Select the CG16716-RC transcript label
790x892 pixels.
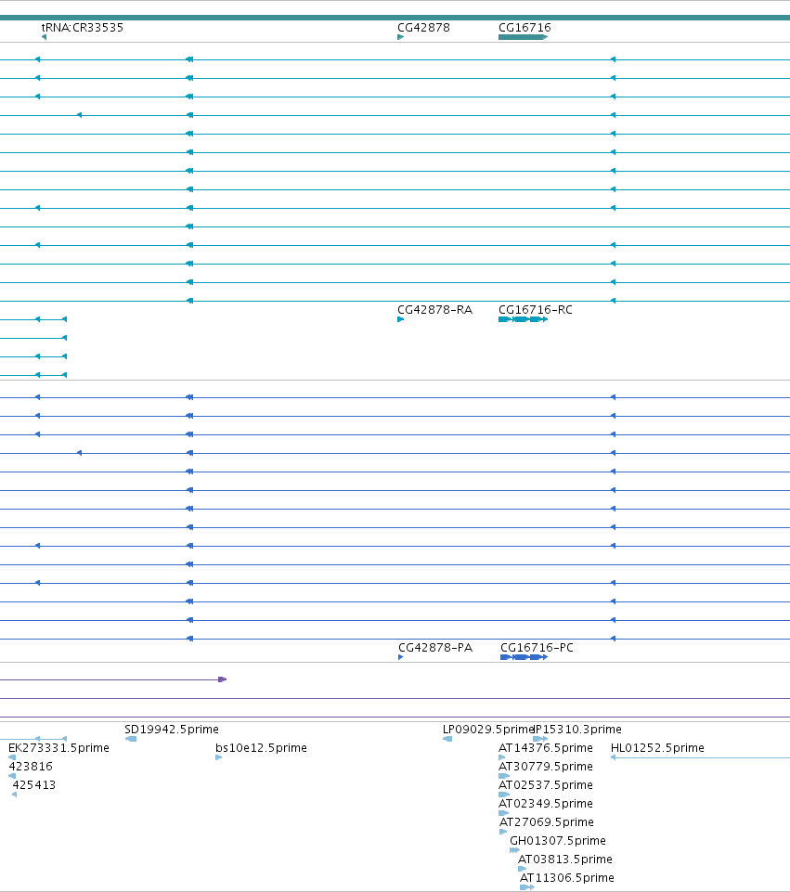pyautogui.click(x=536, y=309)
